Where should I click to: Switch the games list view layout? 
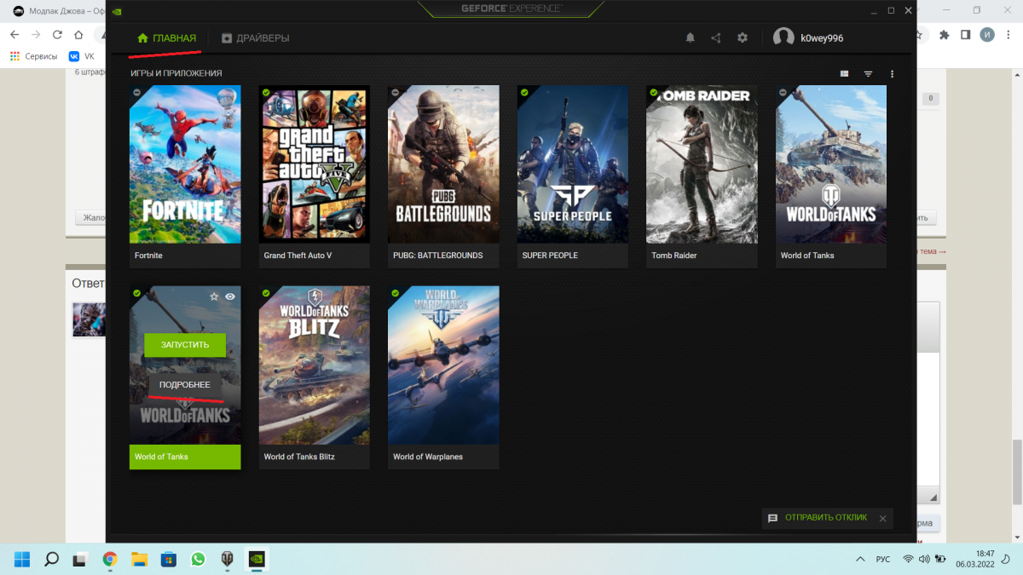(844, 74)
